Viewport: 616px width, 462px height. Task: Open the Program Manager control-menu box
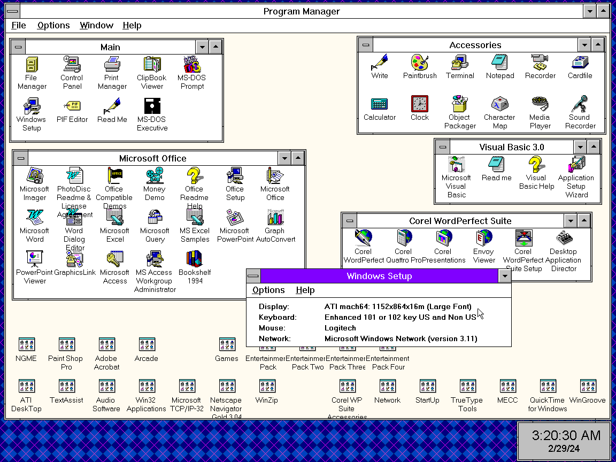click(x=13, y=11)
